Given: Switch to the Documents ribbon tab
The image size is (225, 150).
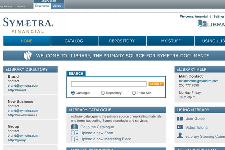Looking at the screenshot, I should [x=42, y=6].
